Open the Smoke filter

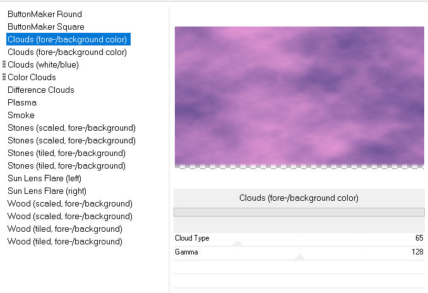[x=21, y=115]
